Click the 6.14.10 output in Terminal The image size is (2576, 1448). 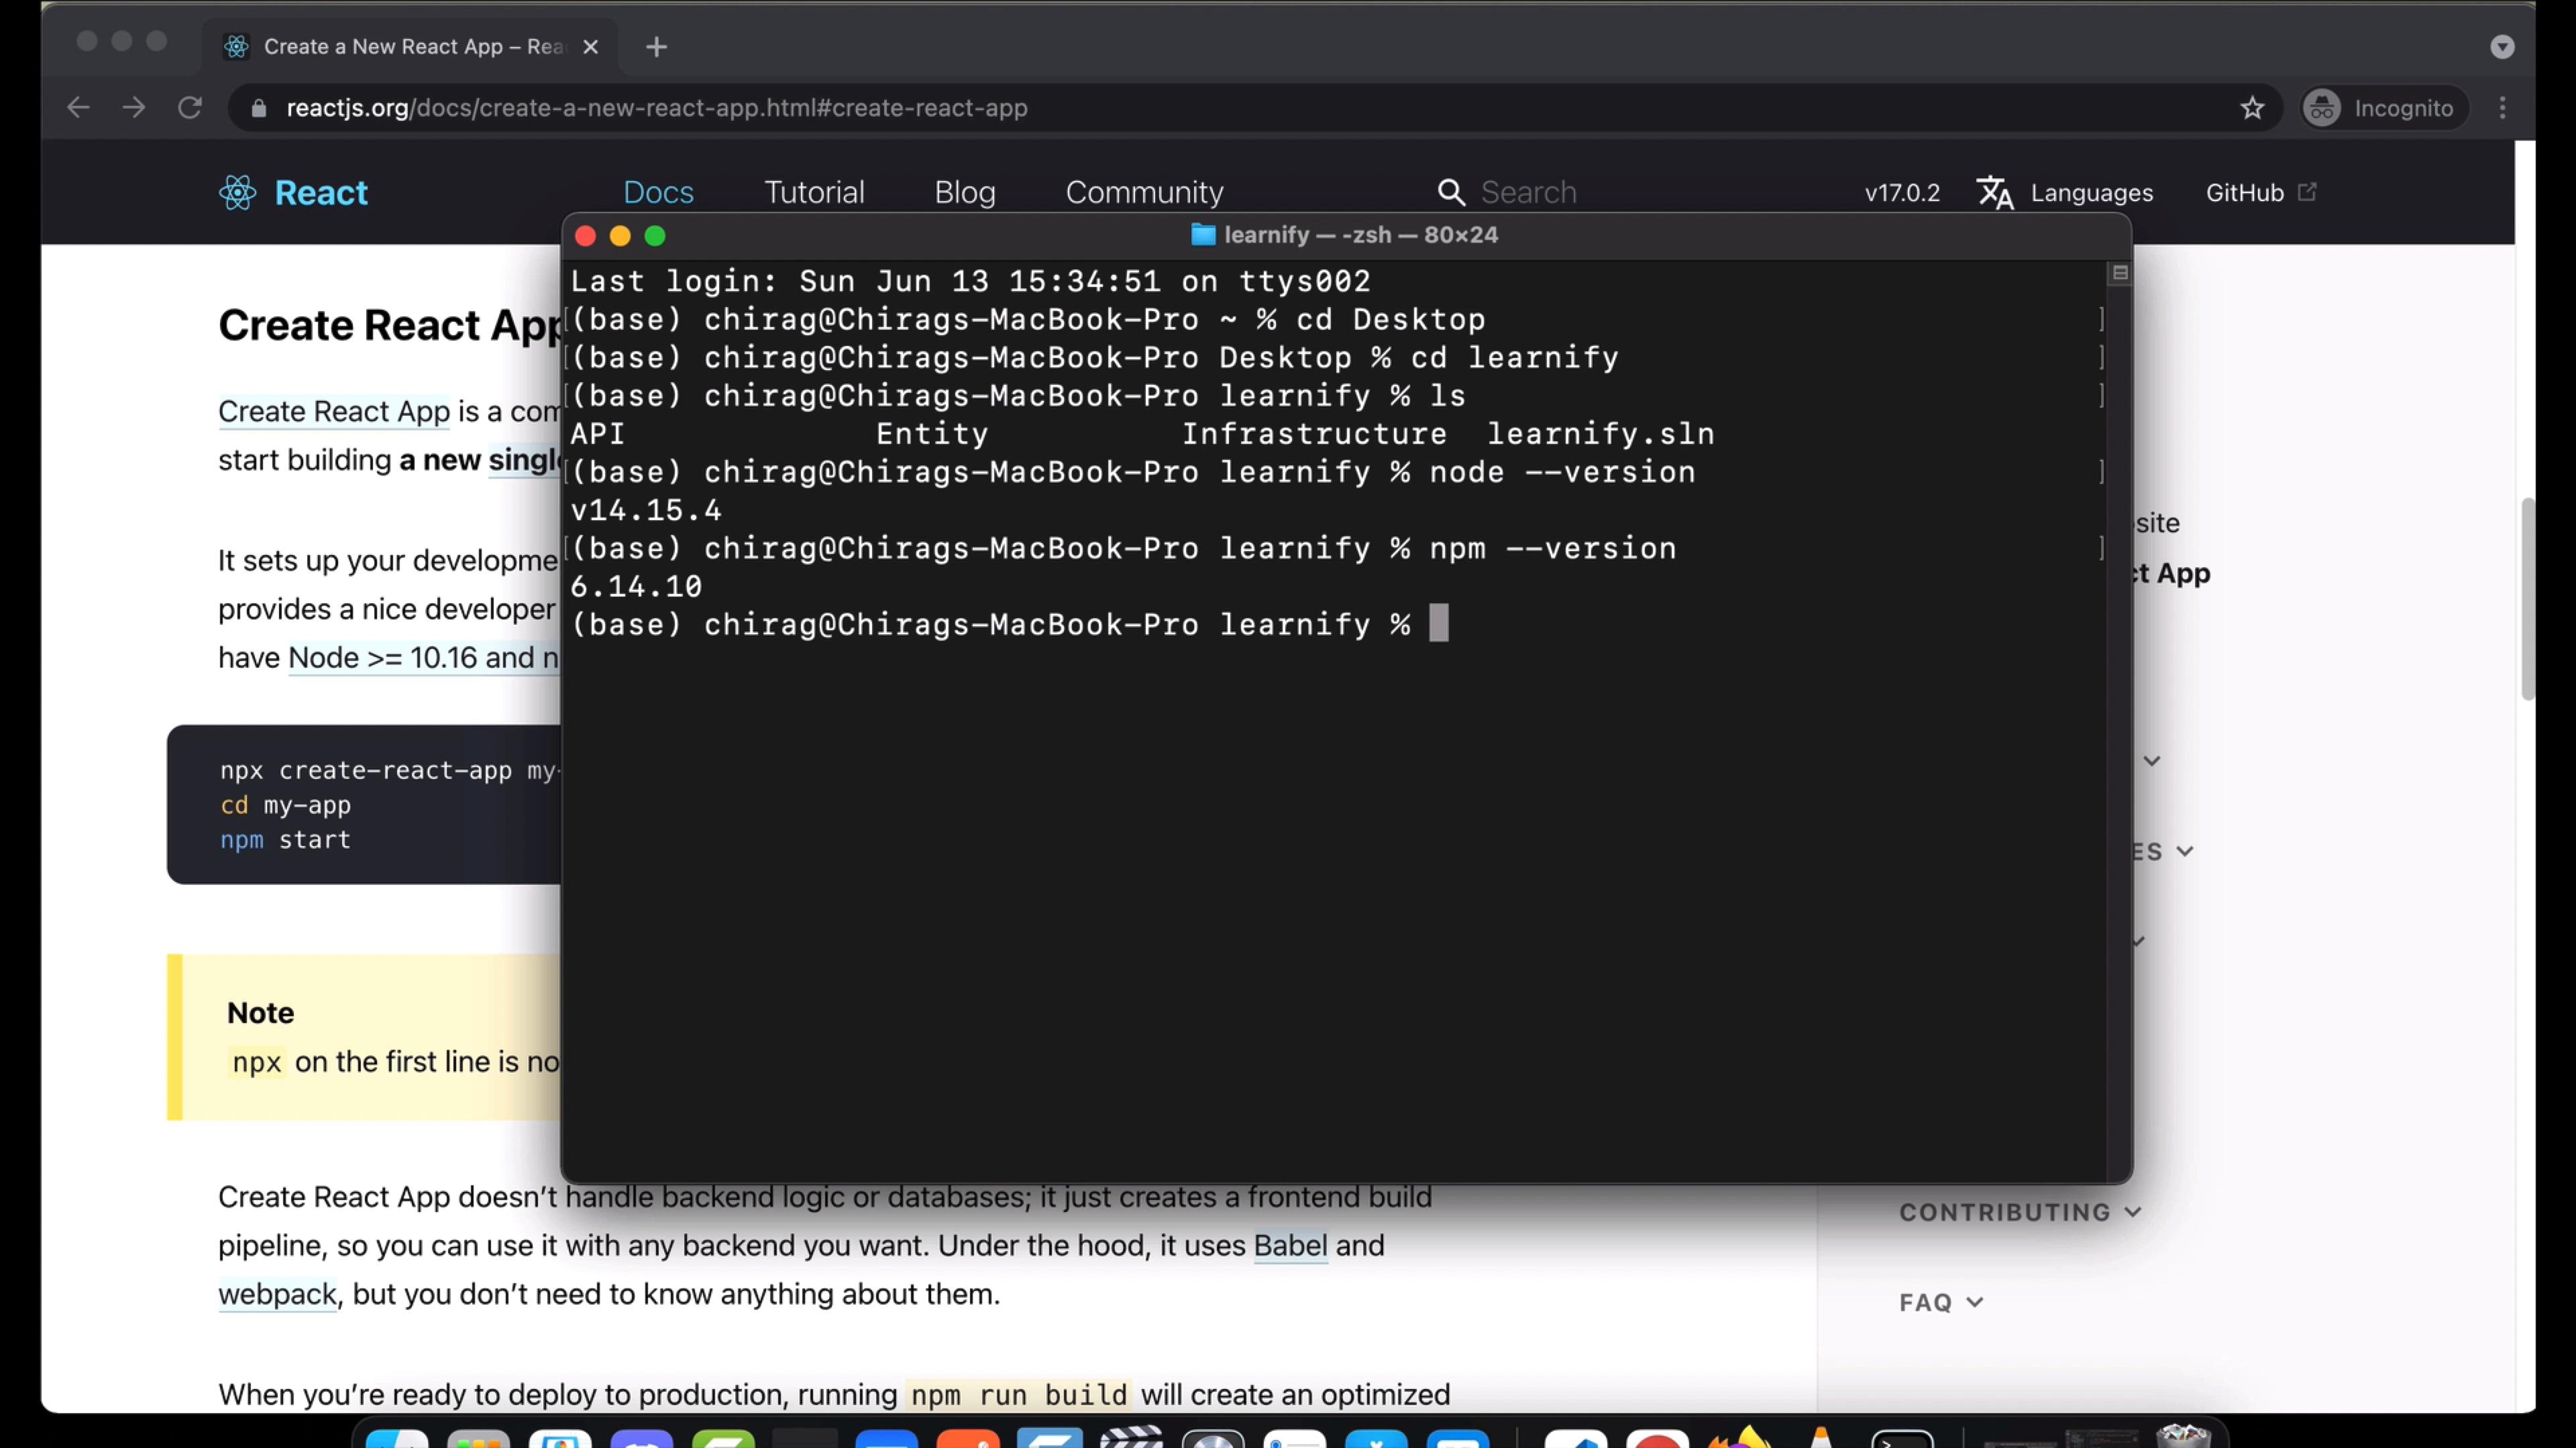636,587
